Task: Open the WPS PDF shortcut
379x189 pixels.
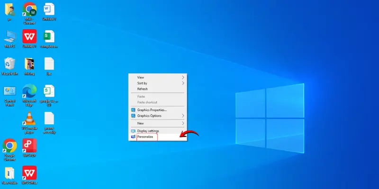Action: [x=29, y=146]
